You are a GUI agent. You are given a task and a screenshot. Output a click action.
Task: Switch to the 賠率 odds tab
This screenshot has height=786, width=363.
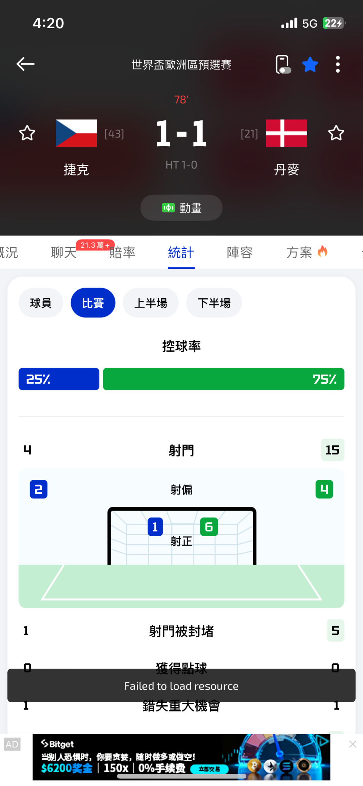pyautogui.click(x=122, y=253)
